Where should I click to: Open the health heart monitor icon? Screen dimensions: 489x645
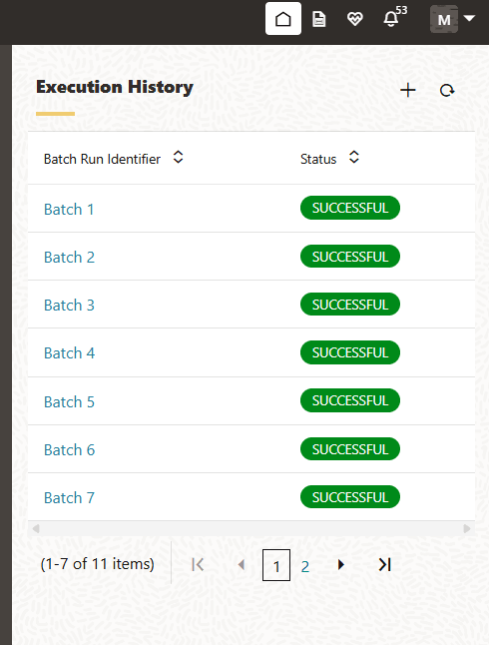coord(354,19)
